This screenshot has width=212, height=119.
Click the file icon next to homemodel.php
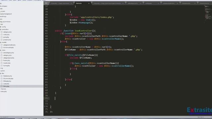coord(2,48)
